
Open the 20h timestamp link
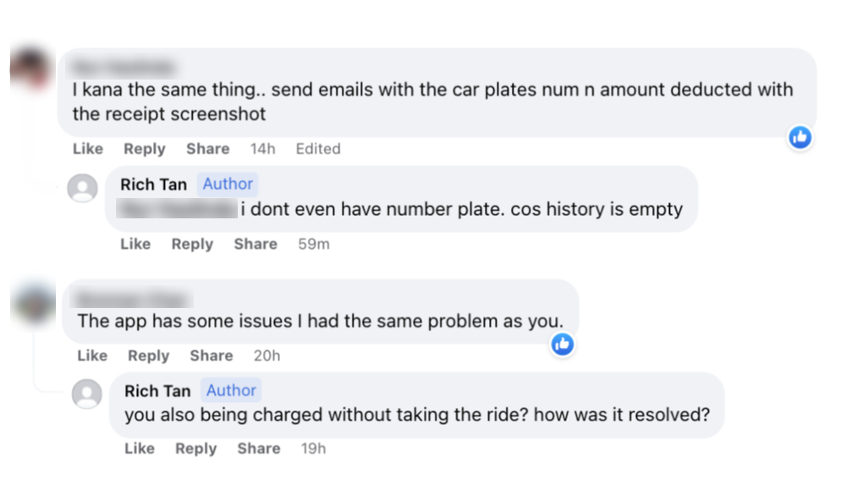(266, 355)
